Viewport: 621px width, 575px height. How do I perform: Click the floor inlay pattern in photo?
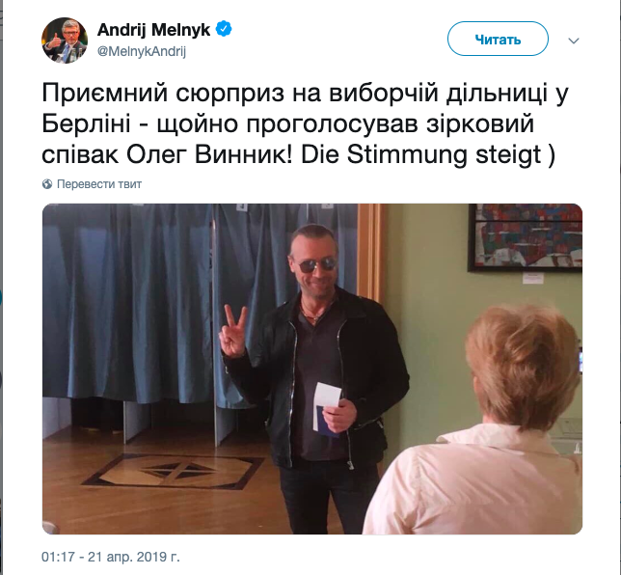(174, 471)
